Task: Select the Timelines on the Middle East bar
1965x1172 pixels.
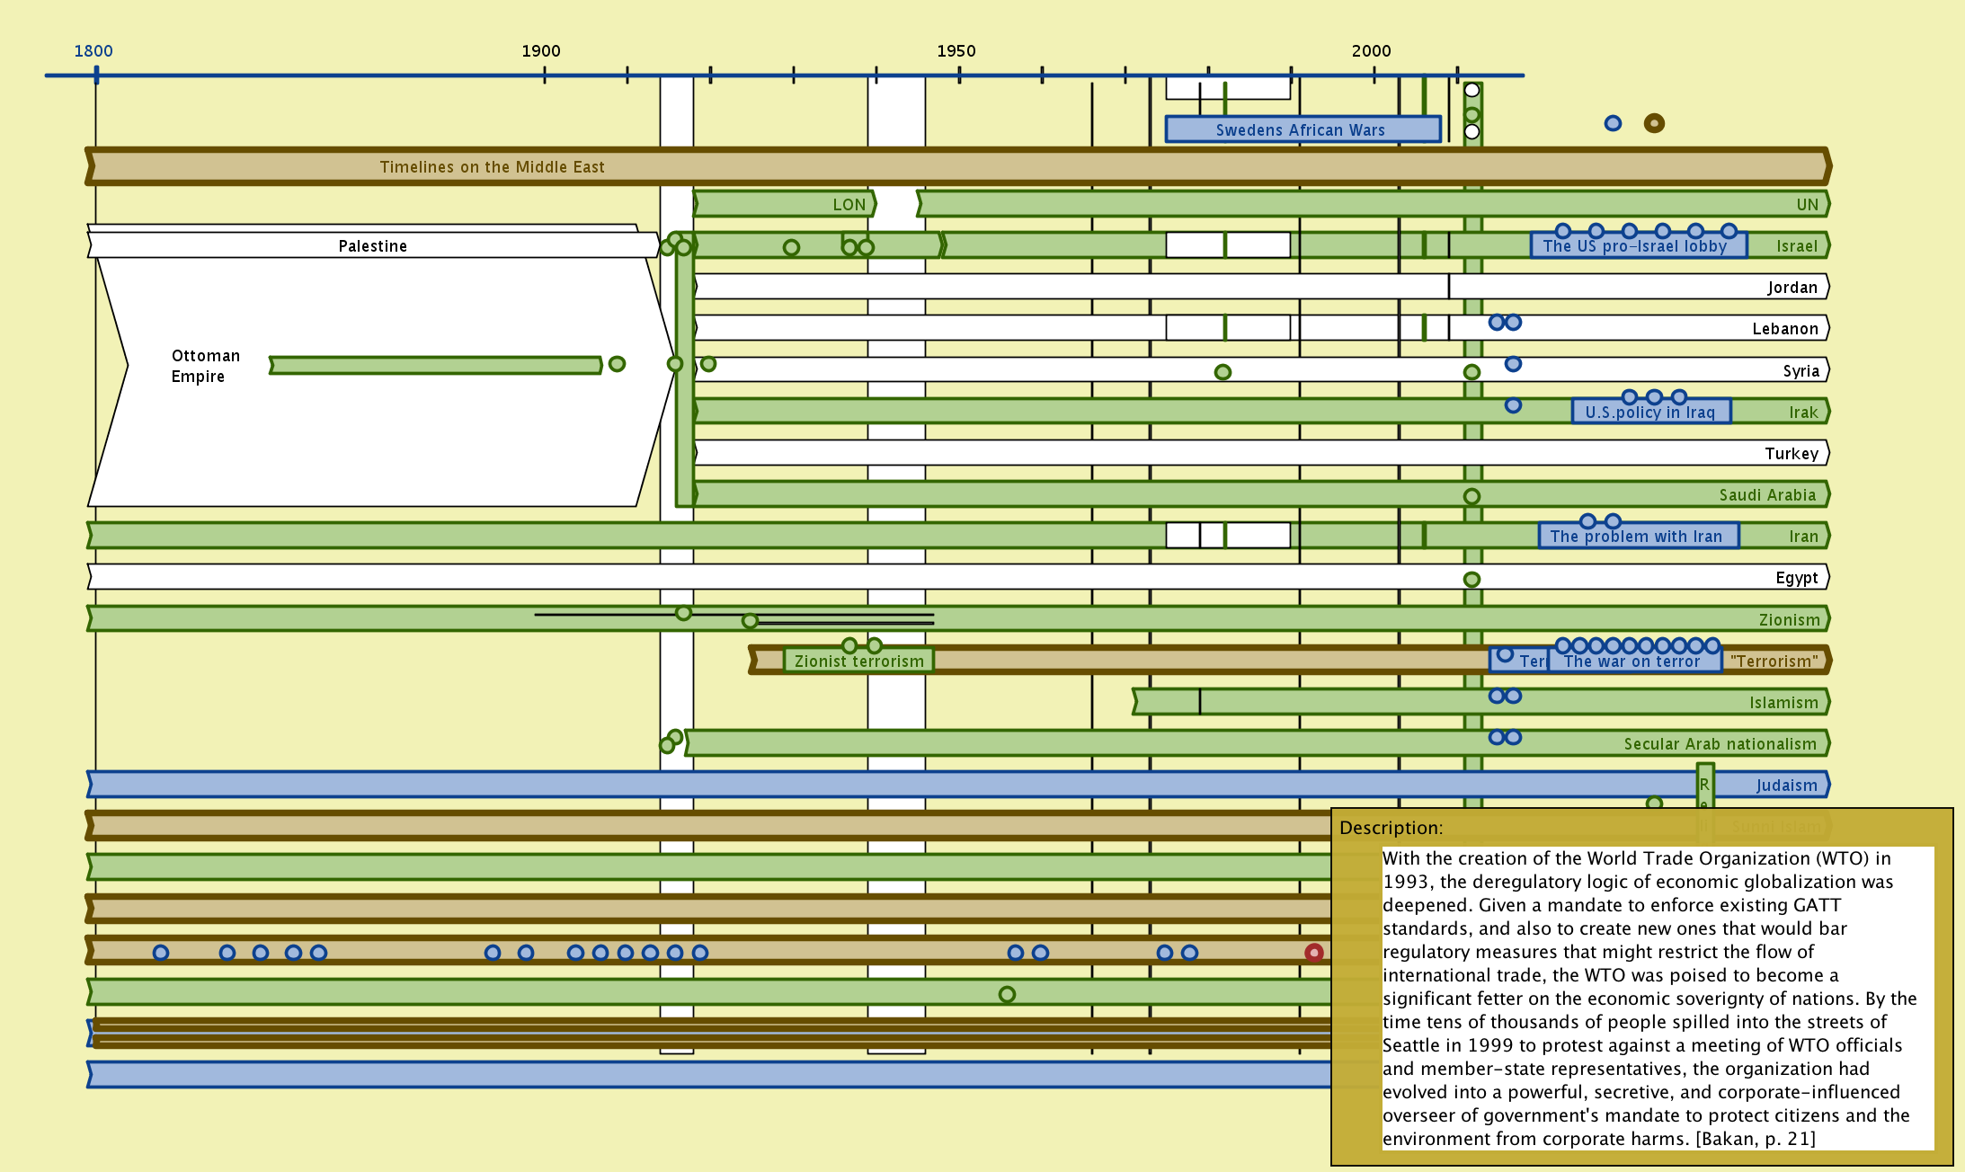Action: click(492, 167)
